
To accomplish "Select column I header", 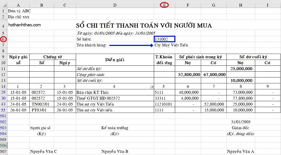I will [268, 5].
